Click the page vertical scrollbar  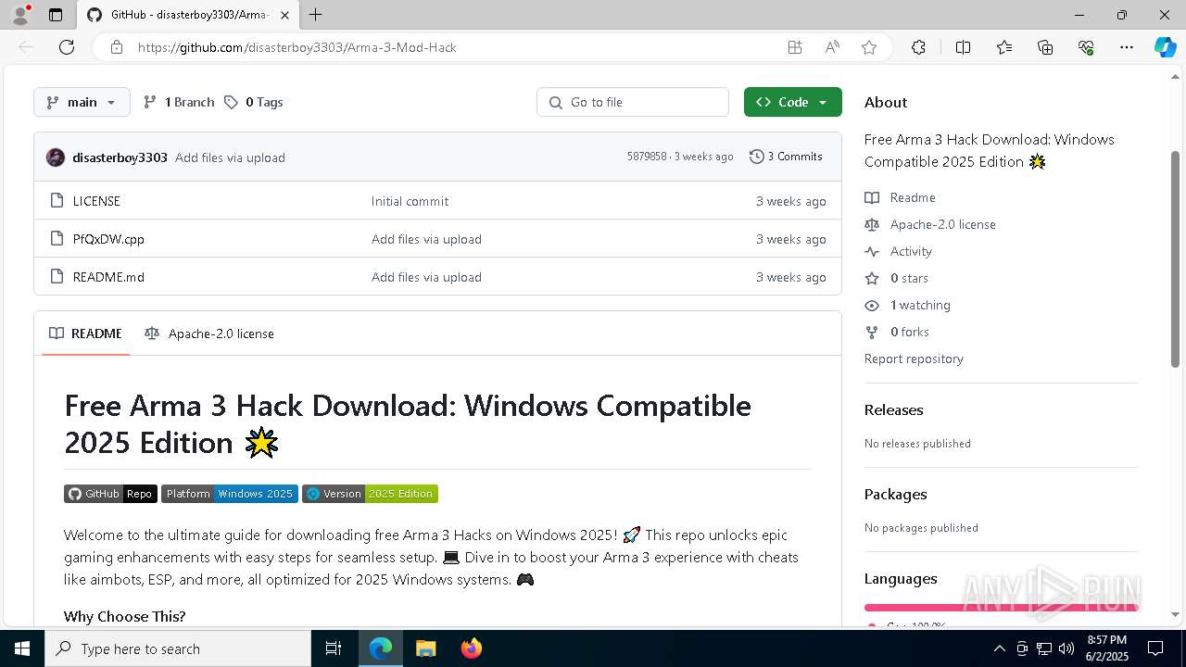[x=1176, y=259]
